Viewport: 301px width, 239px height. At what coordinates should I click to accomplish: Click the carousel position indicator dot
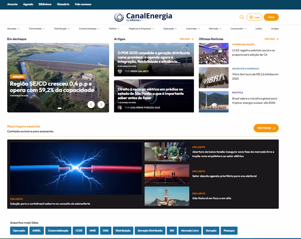(59, 108)
